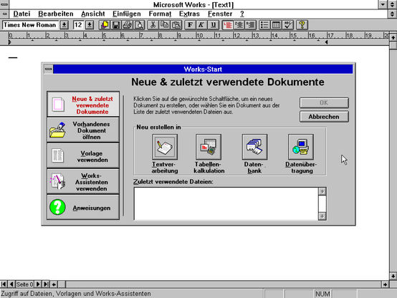This screenshot has width=397, height=298.
Task: Expand the Times New Roman font dropdown
Action: tap(64, 25)
